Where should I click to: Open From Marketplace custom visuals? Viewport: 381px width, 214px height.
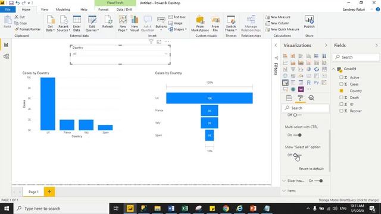pos(200,23)
